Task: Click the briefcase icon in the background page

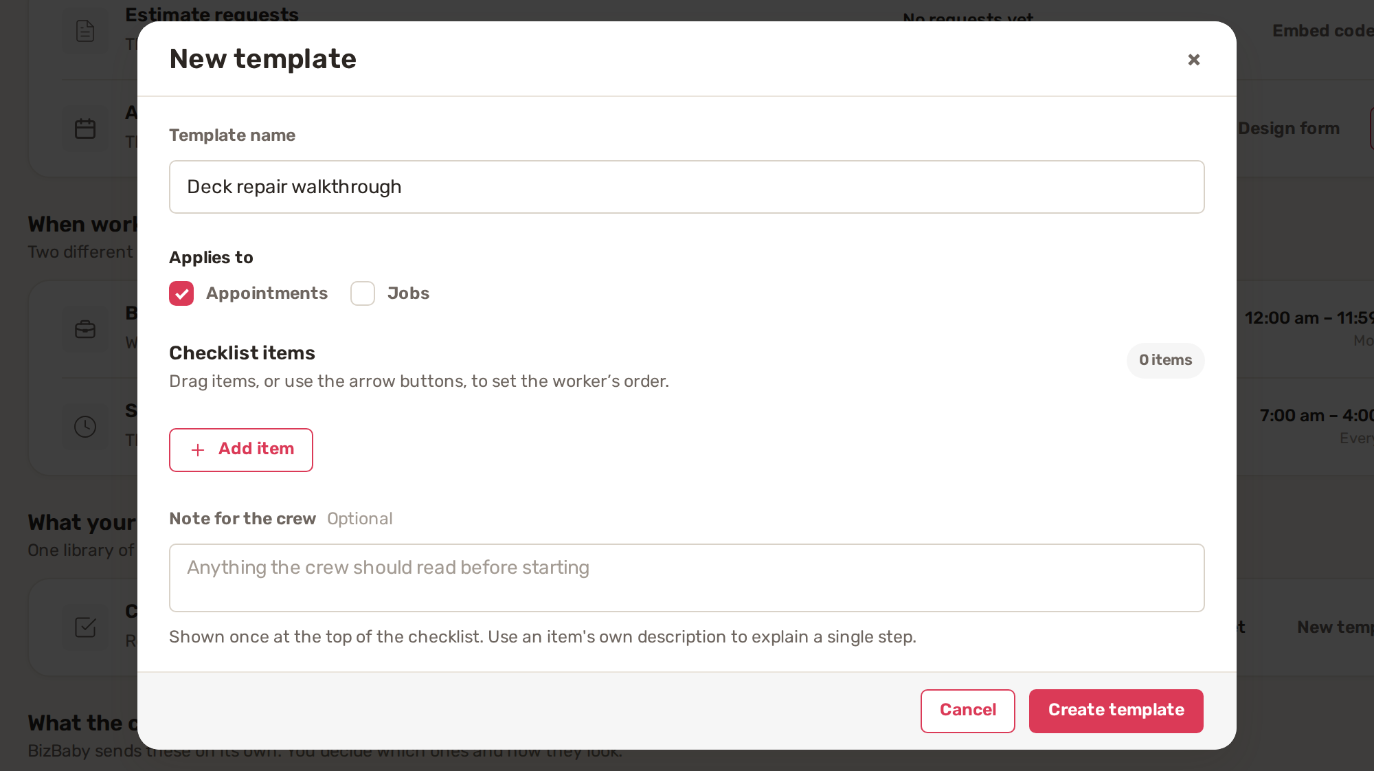Action: pyautogui.click(x=85, y=329)
